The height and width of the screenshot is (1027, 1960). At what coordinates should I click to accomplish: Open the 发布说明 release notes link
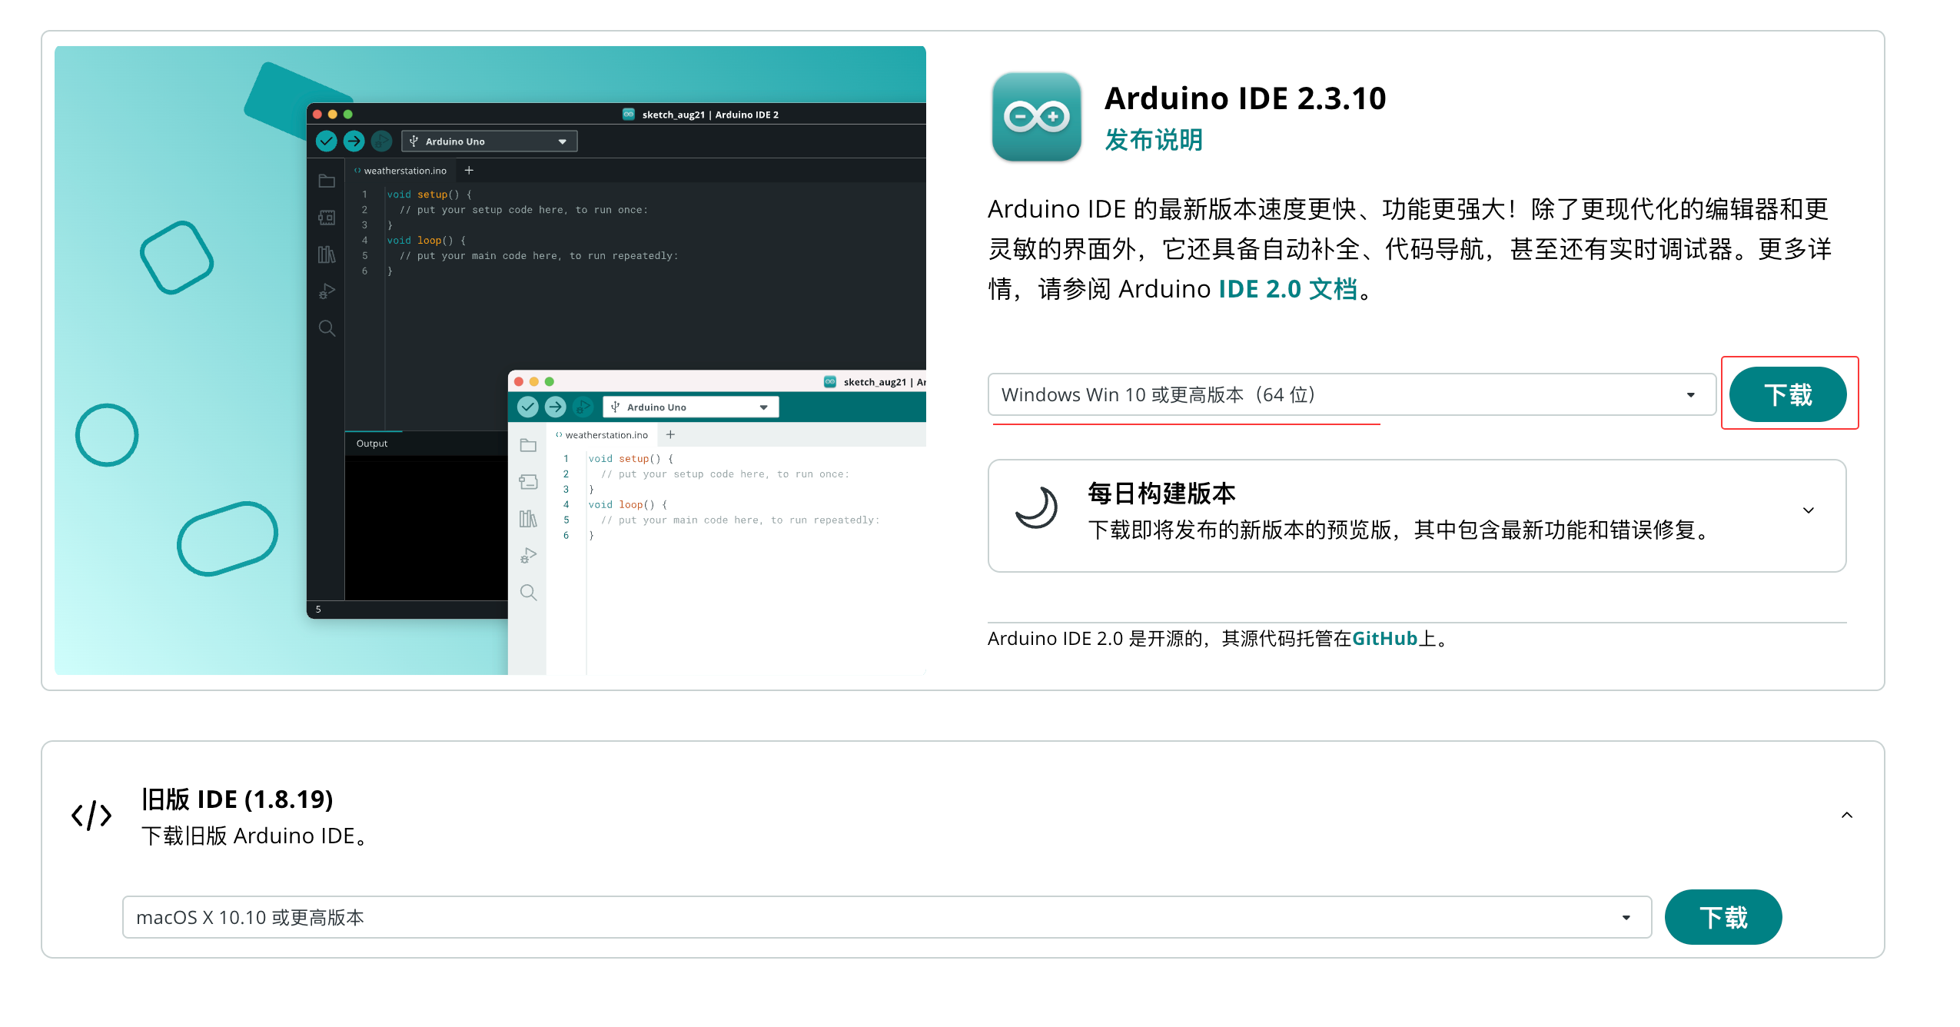pyautogui.click(x=1154, y=140)
